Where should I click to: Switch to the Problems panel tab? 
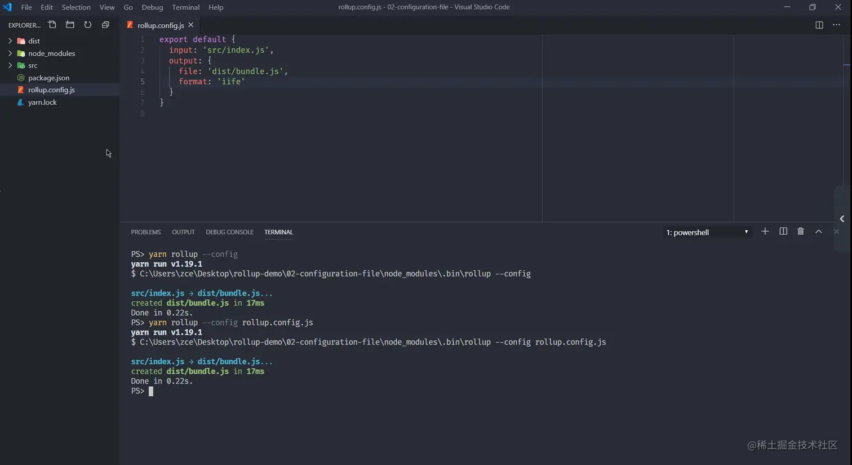tap(146, 232)
